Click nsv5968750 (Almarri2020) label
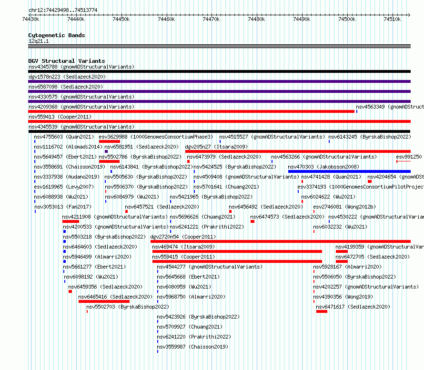This screenshot has height=370, width=424. tap(191, 297)
